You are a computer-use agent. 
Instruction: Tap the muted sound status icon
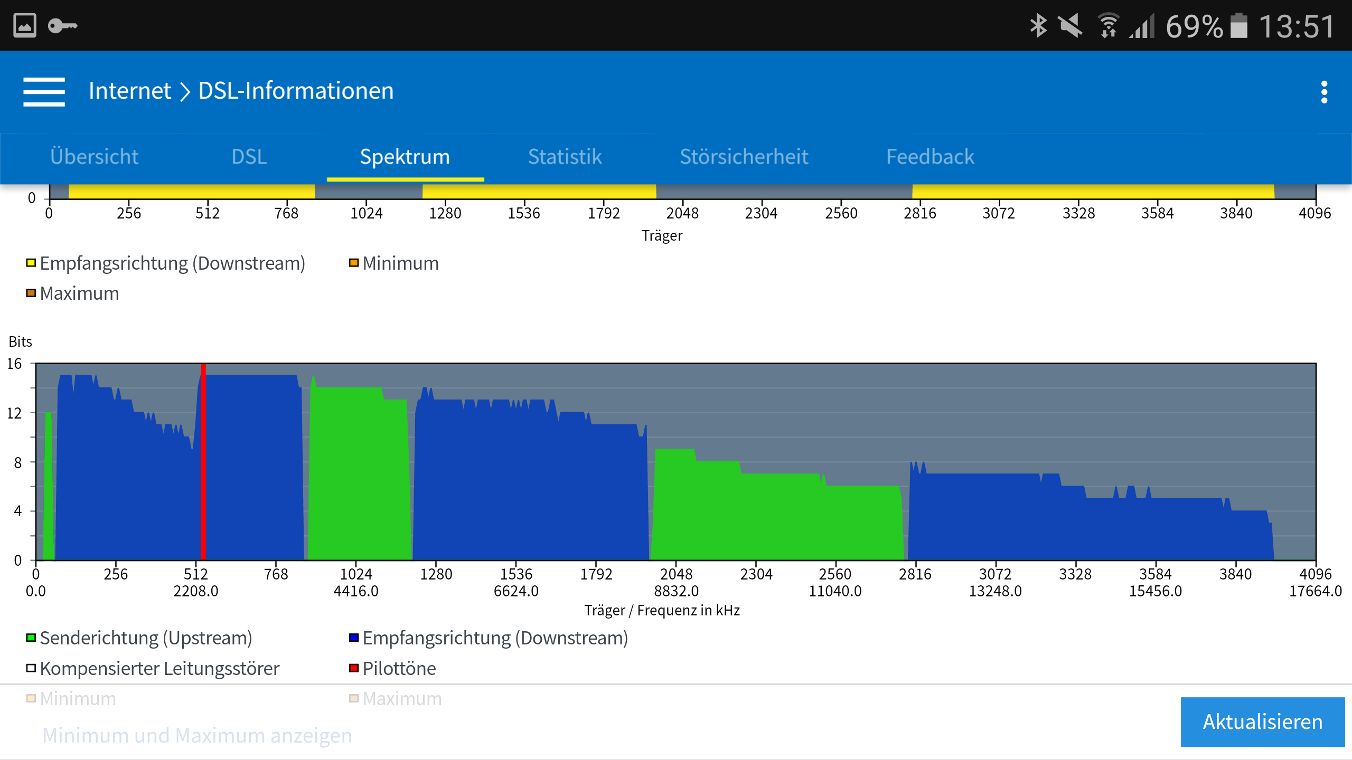coord(1071,25)
